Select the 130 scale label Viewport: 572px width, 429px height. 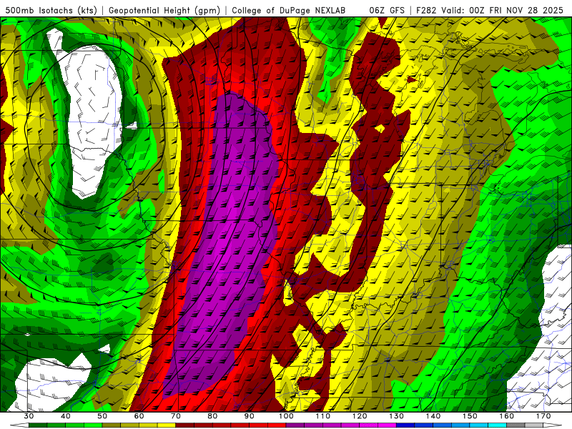click(396, 416)
